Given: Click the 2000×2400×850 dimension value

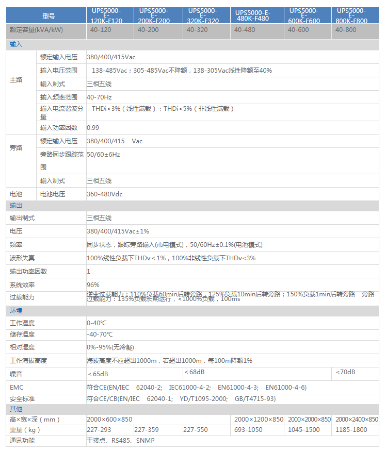Looking at the screenshot, I should [357, 420].
